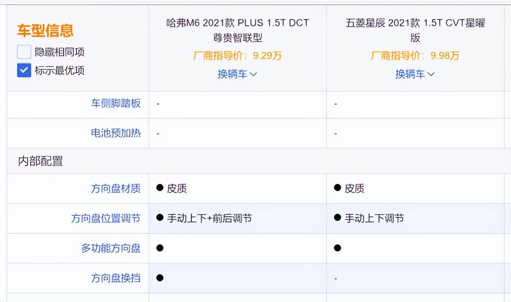Click the 9.29万 guidance price
511x302 pixels.
click(x=267, y=56)
